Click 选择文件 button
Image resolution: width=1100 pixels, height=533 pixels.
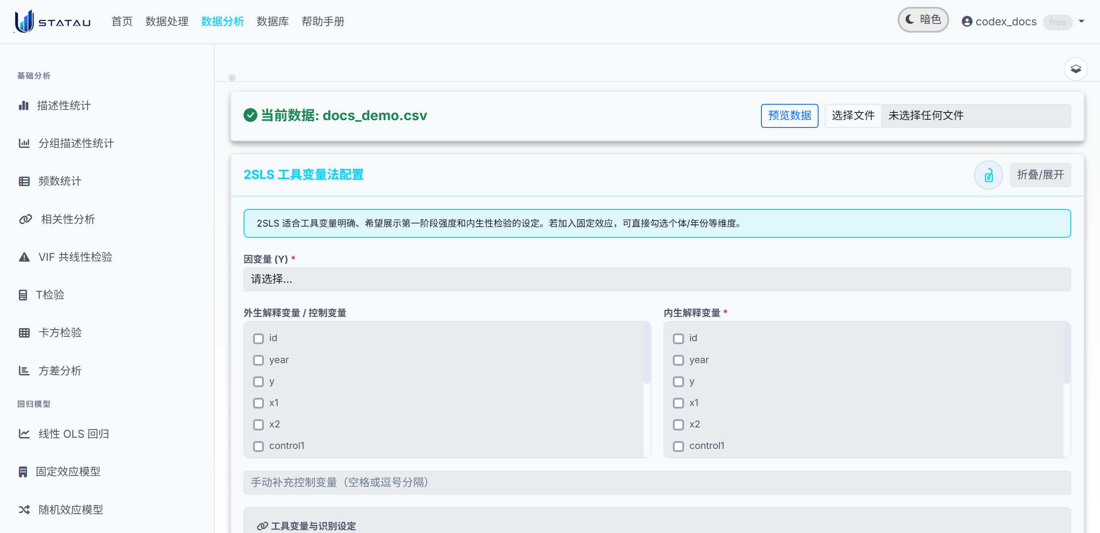pyautogui.click(x=853, y=116)
